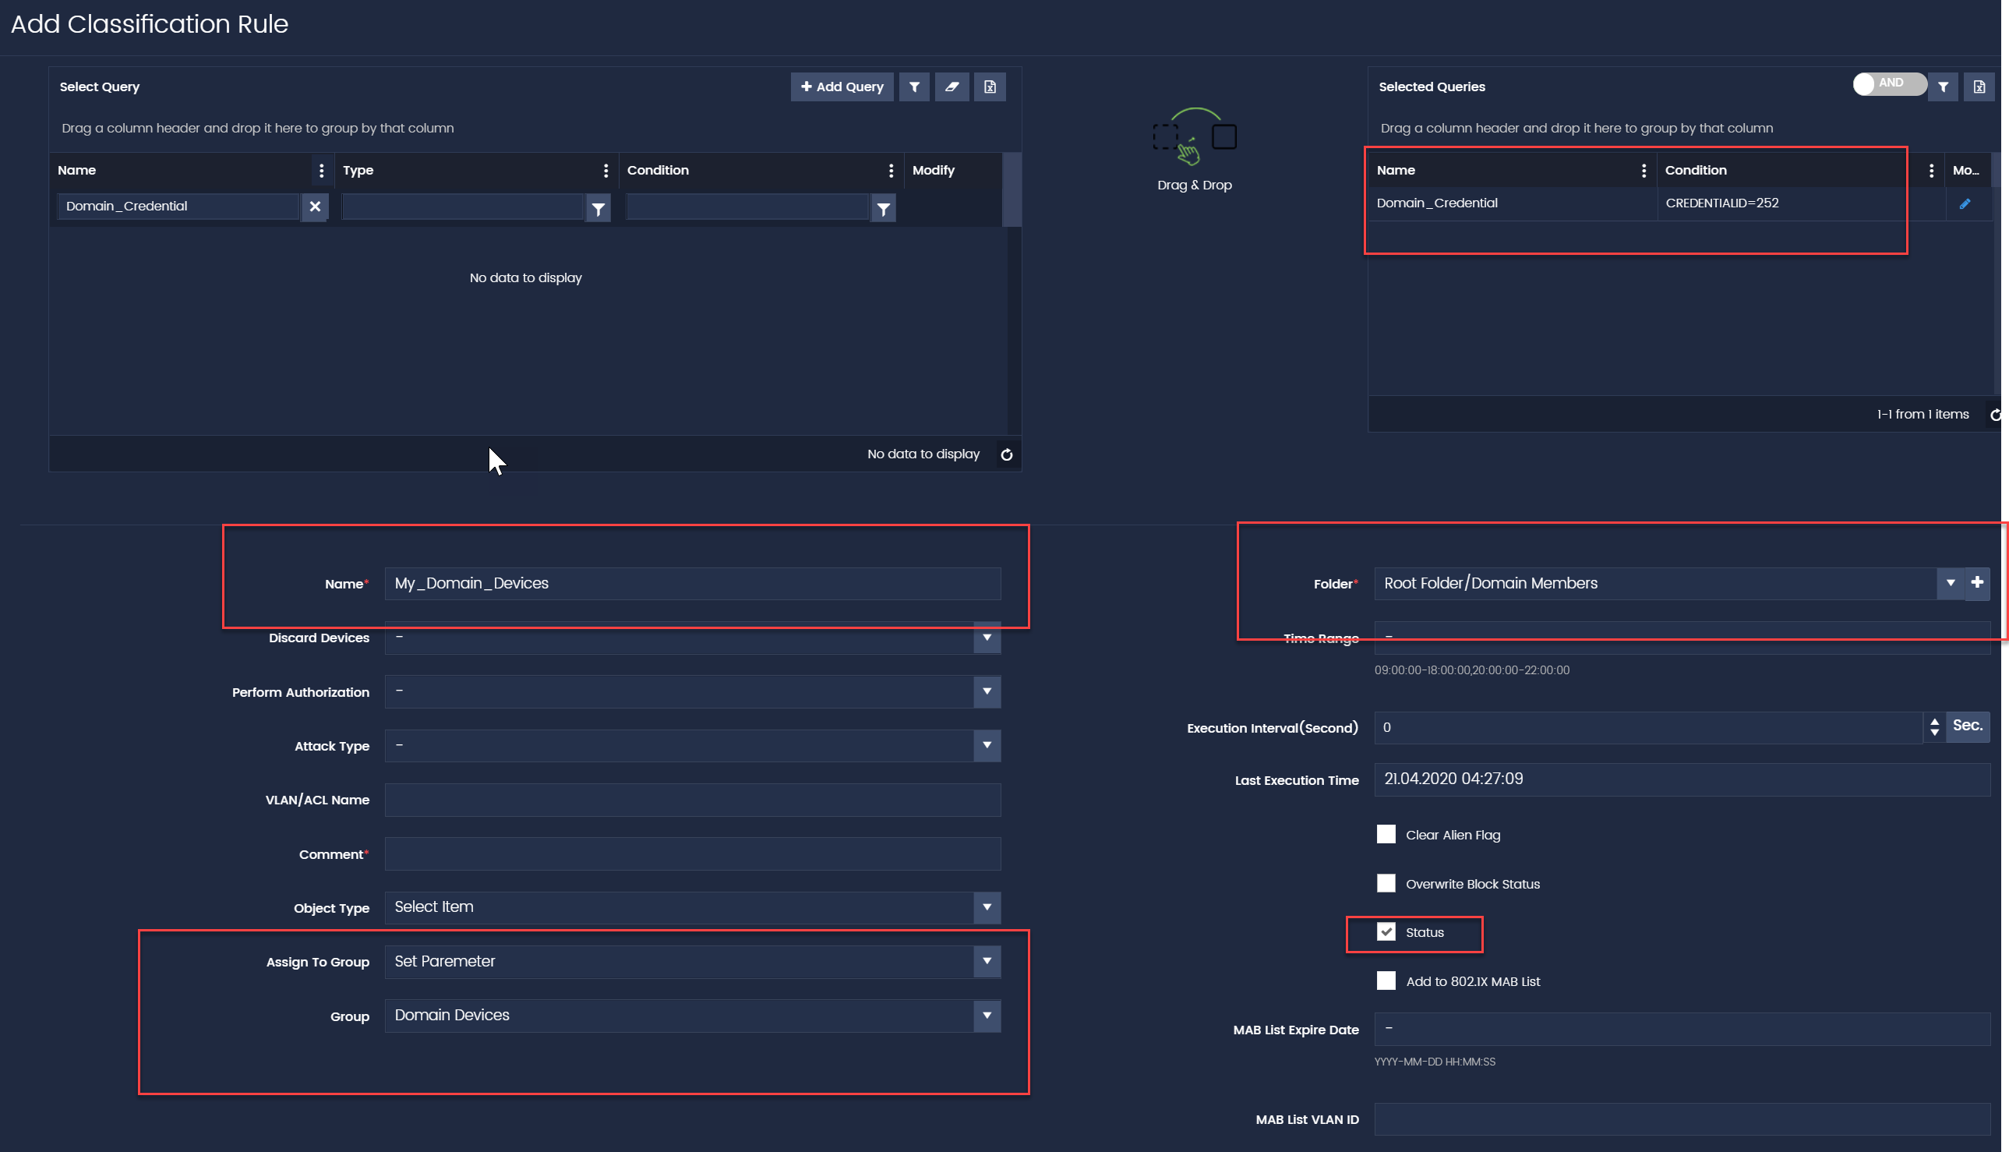Image resolution: width=2009 pixels, height=1152 pixels.
Task: Expand the Discard Devices dropdown
Action: coord(987,638)
